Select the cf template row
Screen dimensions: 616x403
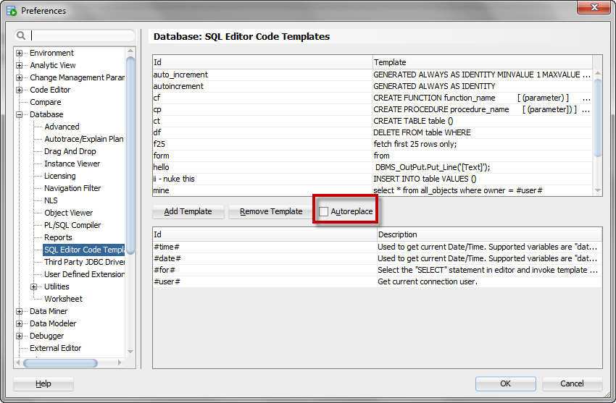pos(372,98)
